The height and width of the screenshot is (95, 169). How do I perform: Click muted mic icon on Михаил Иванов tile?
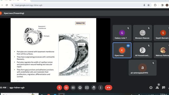(x=149, y=28)
